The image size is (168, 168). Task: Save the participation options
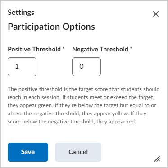pyautogui.click(x=28, y=152)
